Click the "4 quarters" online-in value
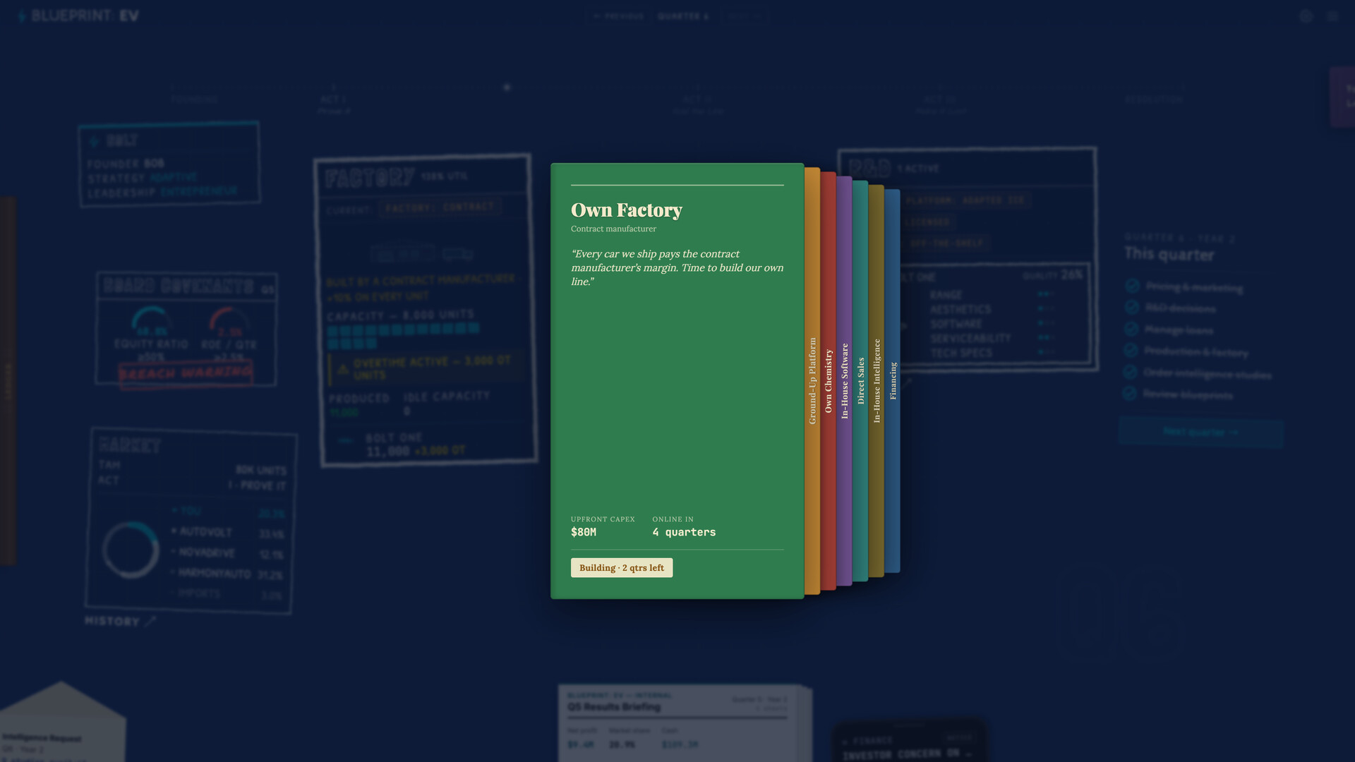 [684, 532]
